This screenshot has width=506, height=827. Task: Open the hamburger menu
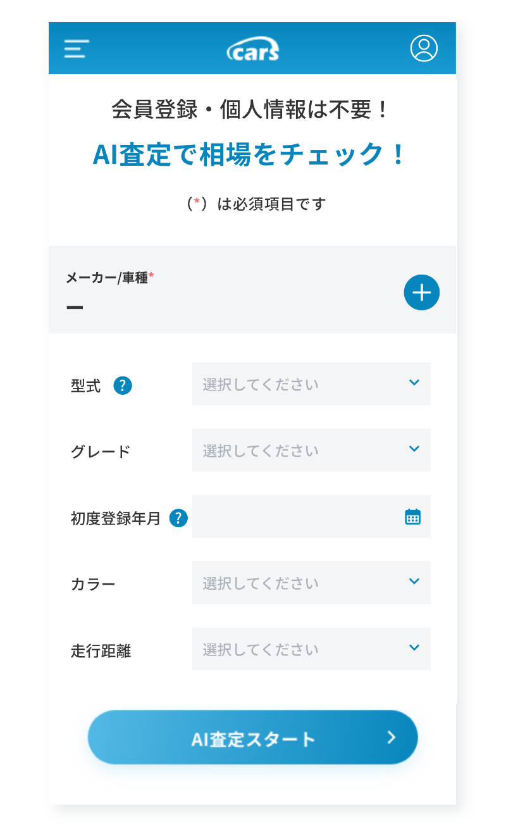77,49
